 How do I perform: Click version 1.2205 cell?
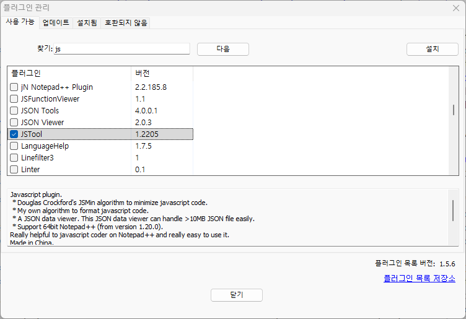tap(147, 134)
